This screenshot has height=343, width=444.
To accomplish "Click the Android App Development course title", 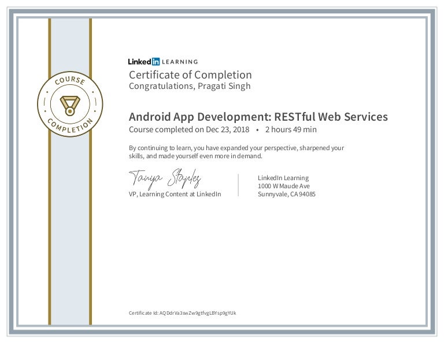I will [x=258, y=117].
